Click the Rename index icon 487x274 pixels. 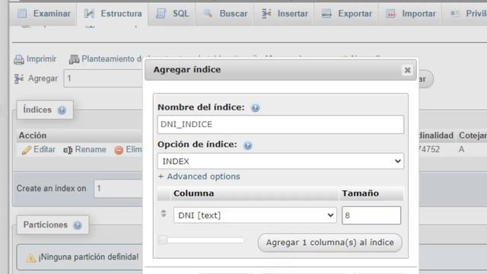coord(68,150)
